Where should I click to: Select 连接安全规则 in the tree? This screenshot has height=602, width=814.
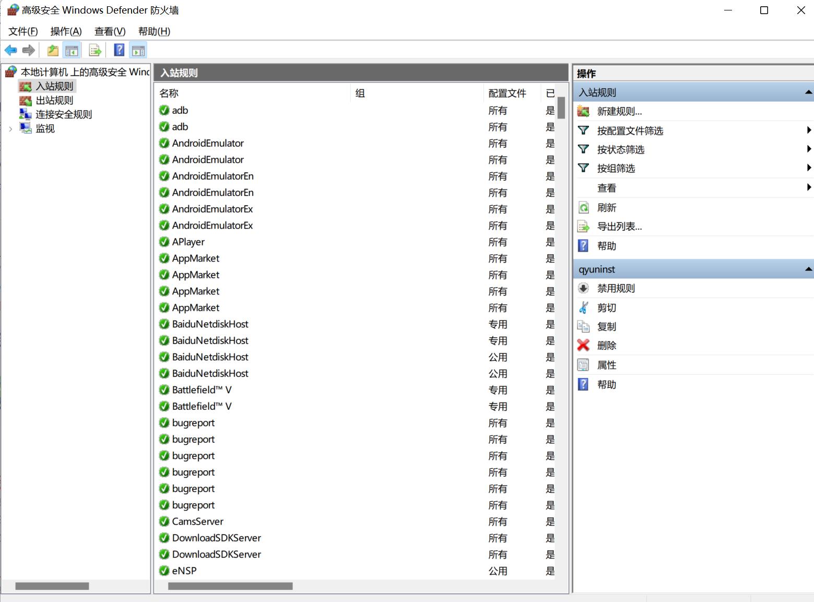coord(64,114)
